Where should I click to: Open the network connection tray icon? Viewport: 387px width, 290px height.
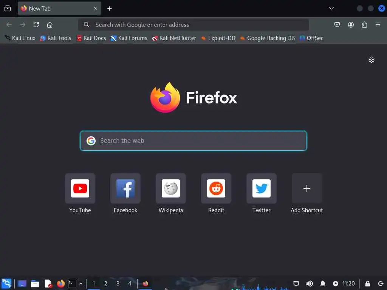pos(296,284)
